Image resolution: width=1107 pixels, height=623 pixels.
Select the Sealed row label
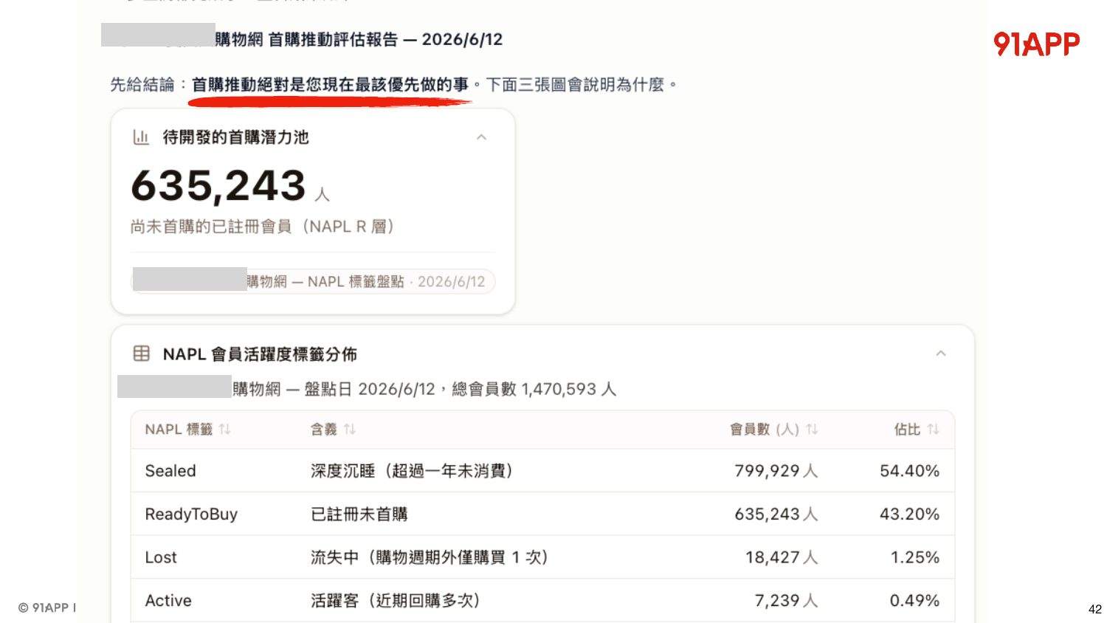pyautogui.click(x=170, y=471)
